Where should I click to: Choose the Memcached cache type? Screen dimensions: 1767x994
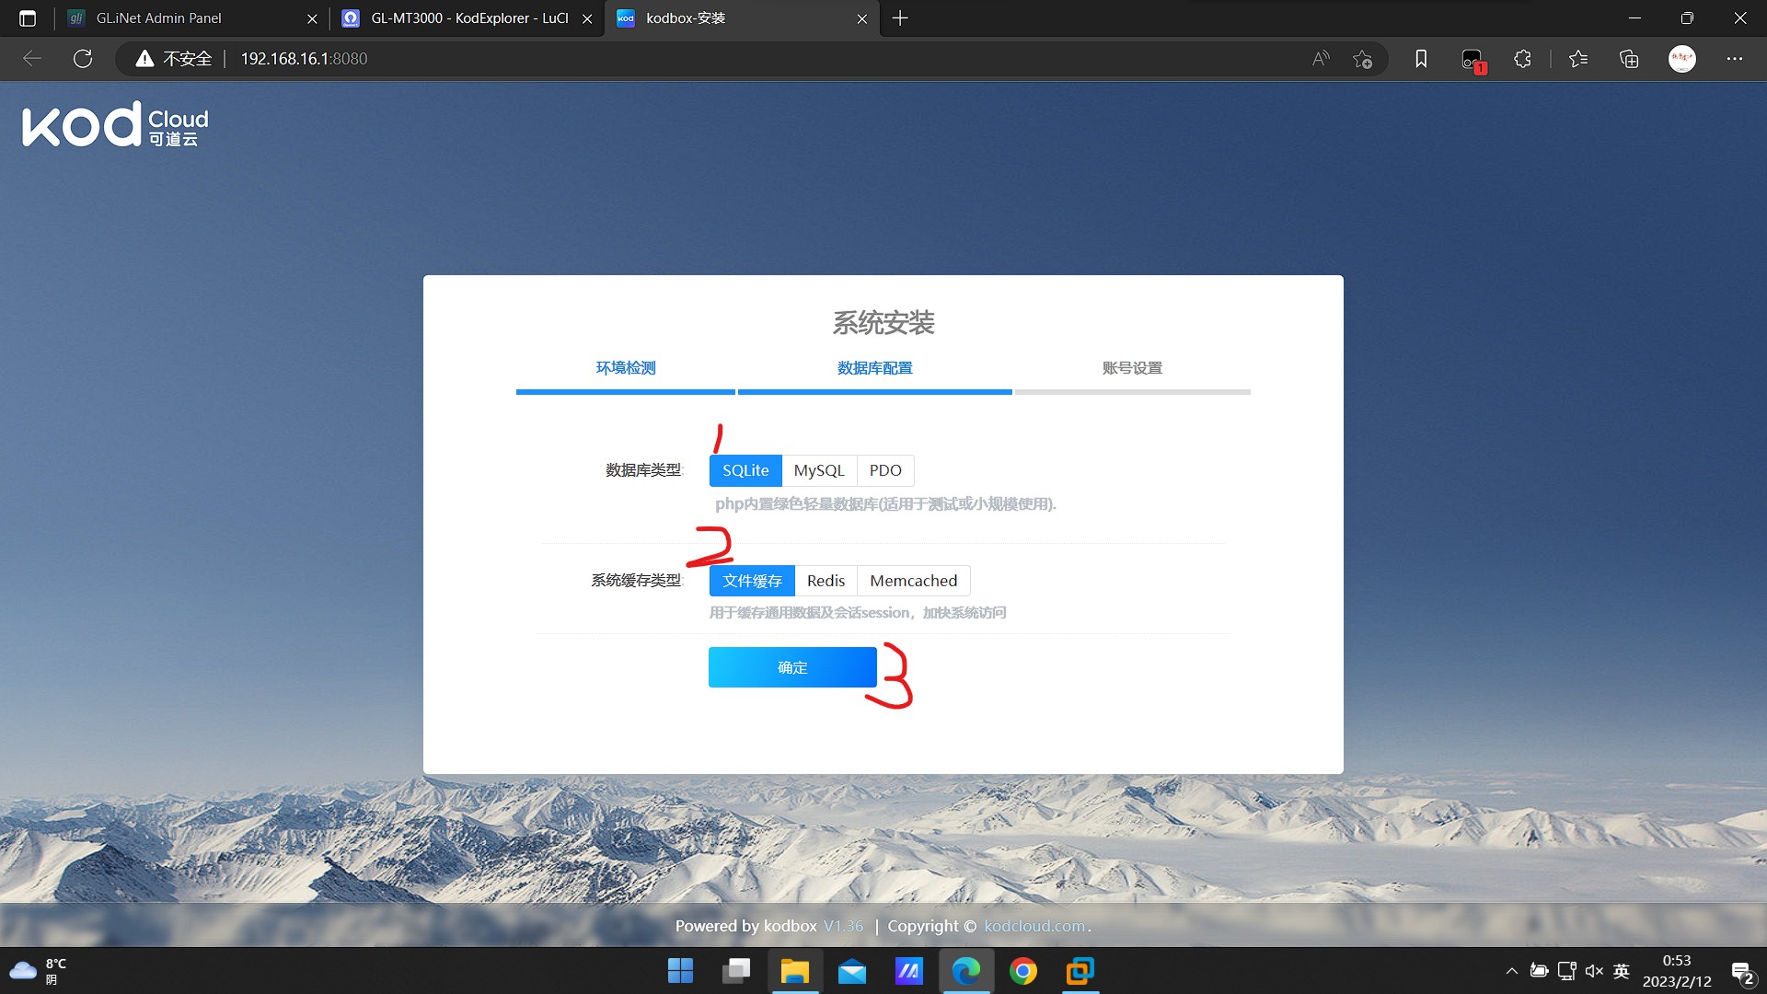pos(913,581)
